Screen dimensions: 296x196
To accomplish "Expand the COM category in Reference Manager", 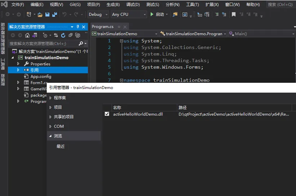I will [50, 126].
